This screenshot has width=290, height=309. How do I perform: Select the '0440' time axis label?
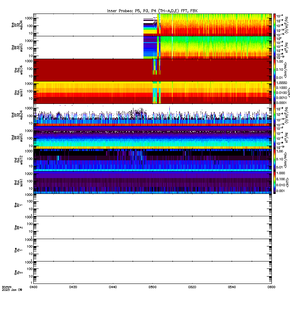(113, 287)
